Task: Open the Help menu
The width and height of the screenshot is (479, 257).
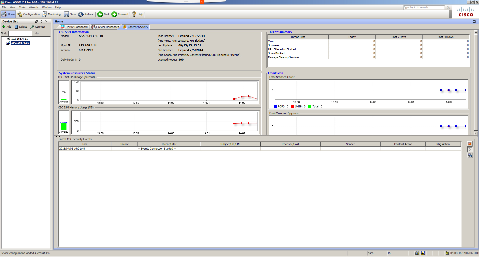Action: pyautogui.click(x=58, y=7)
